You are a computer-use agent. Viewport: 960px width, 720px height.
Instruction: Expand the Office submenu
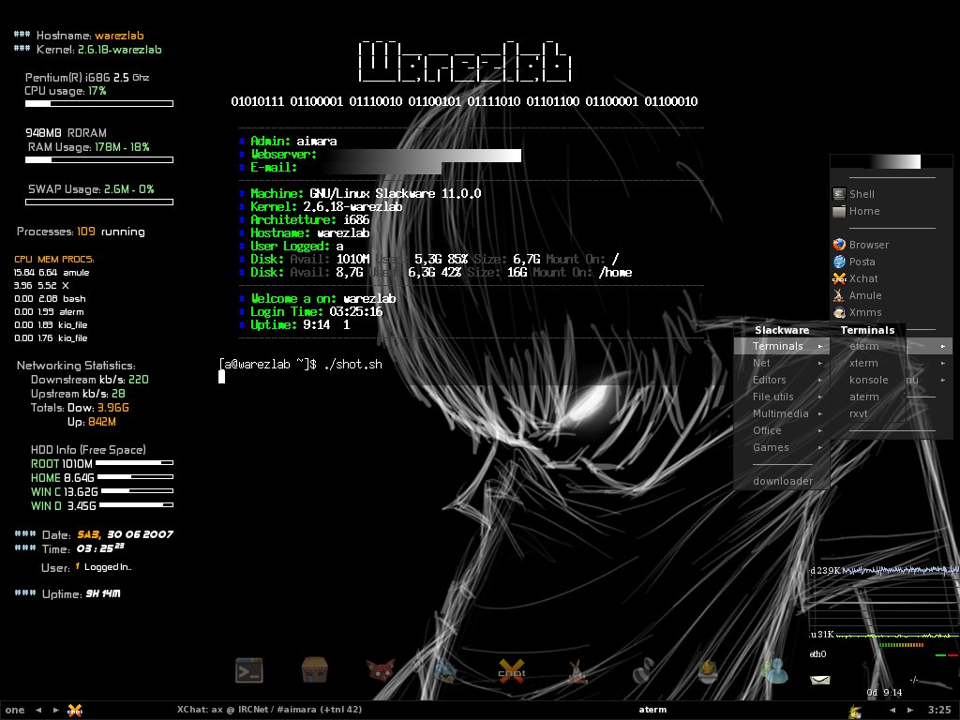(x=782, y=430)
